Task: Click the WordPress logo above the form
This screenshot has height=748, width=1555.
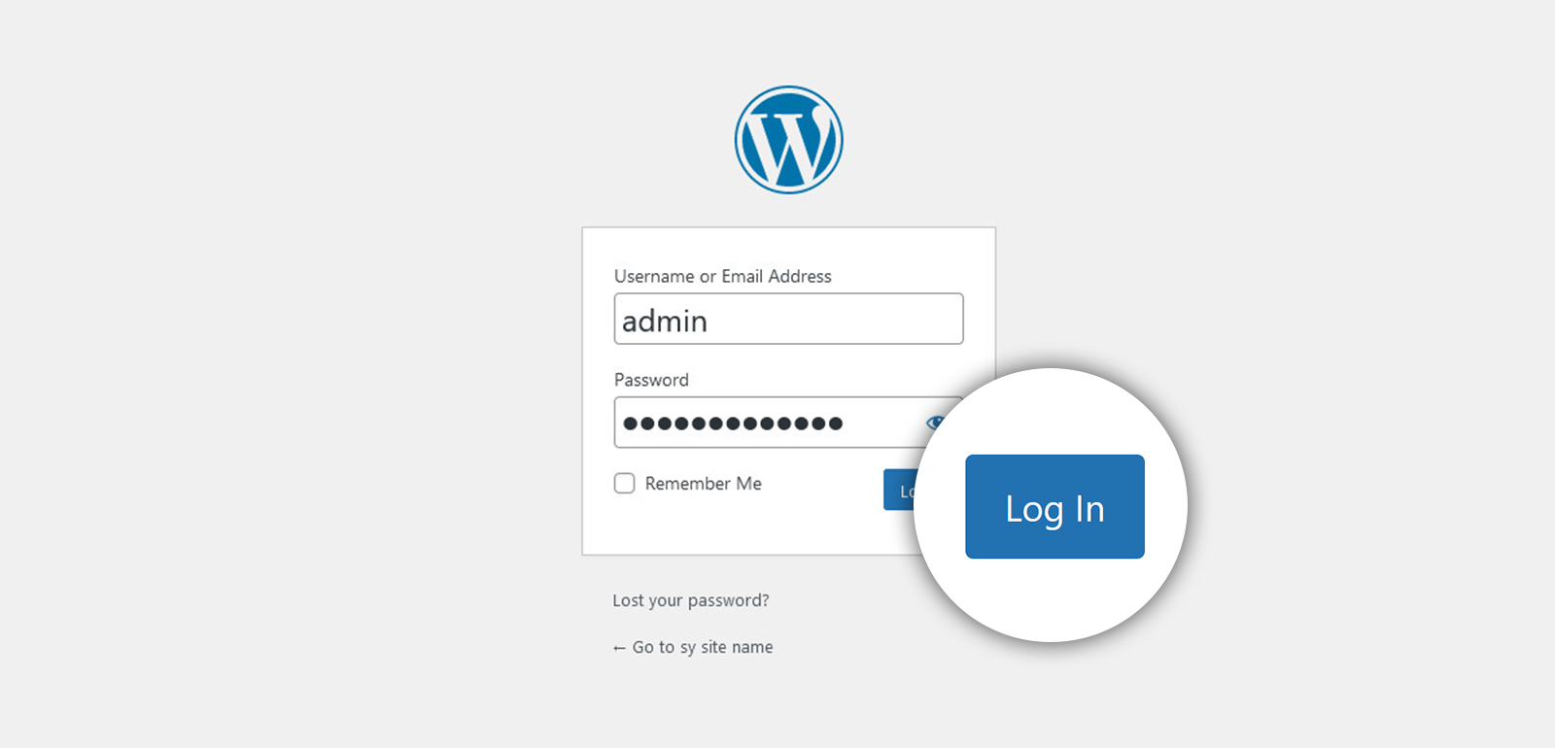Action: coord(788,140)
